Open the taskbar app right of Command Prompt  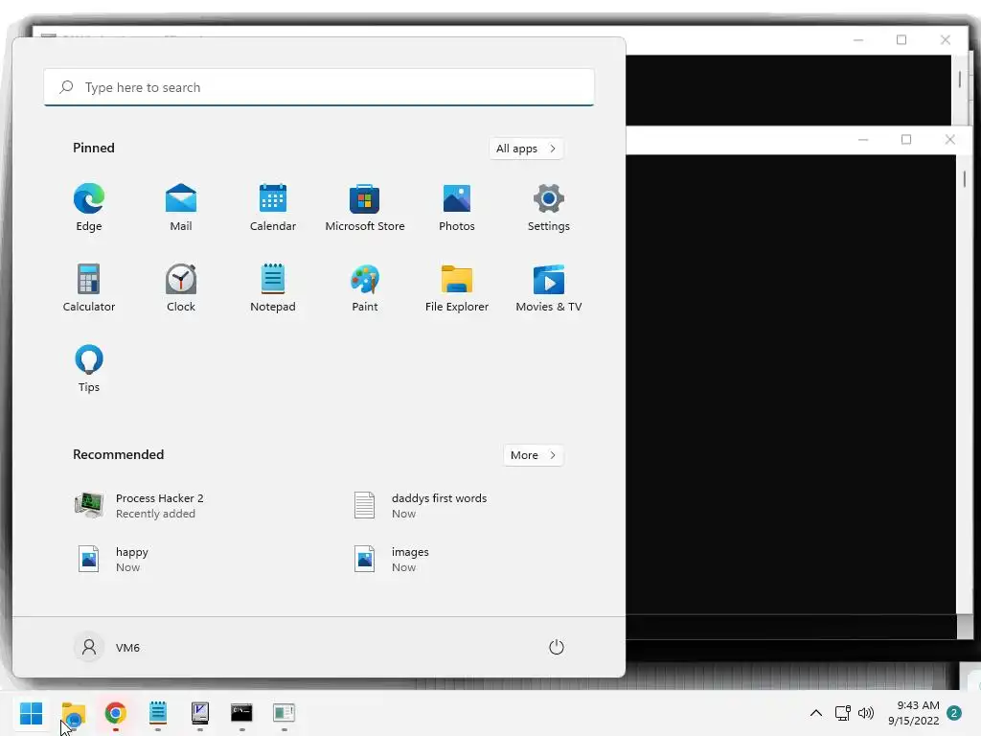pyautogui.click(x=284, y=713)
